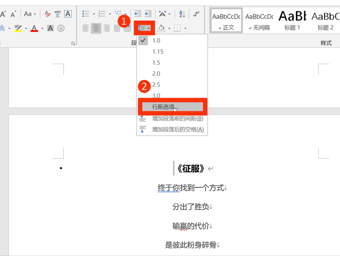Click the Enclosed Characters icon
This screenshot has width=340, height=256.
point(61,28)
